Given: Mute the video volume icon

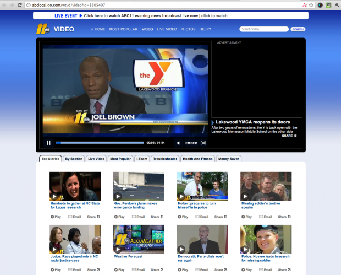Looking at the screenshot, I should [179, 143].
